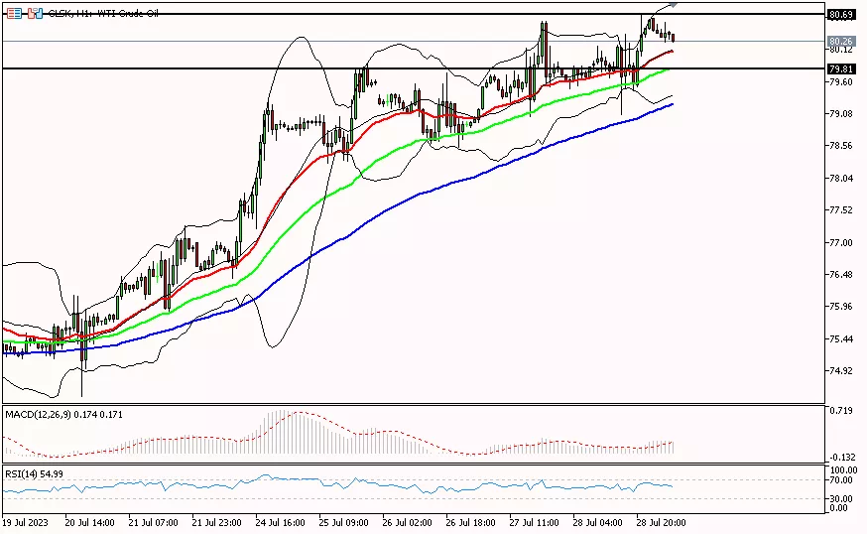Click the MACD scale value 0.719
867x534 pixels.
pyautogui.click(x=841, y=411)
